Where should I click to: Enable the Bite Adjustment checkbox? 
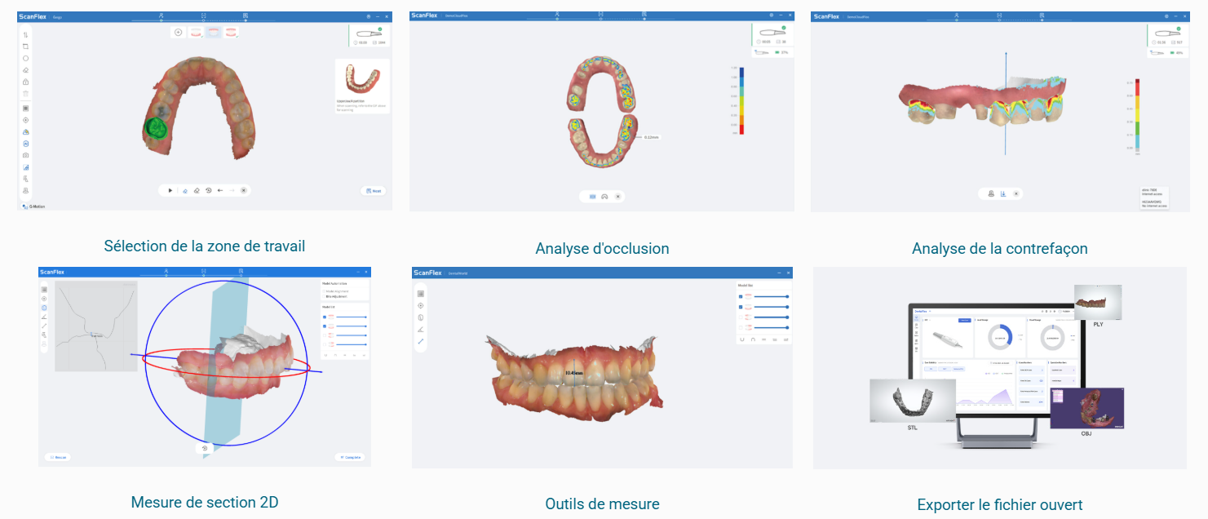325,296
